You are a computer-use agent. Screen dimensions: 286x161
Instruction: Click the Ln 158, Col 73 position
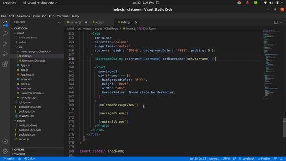198,159
